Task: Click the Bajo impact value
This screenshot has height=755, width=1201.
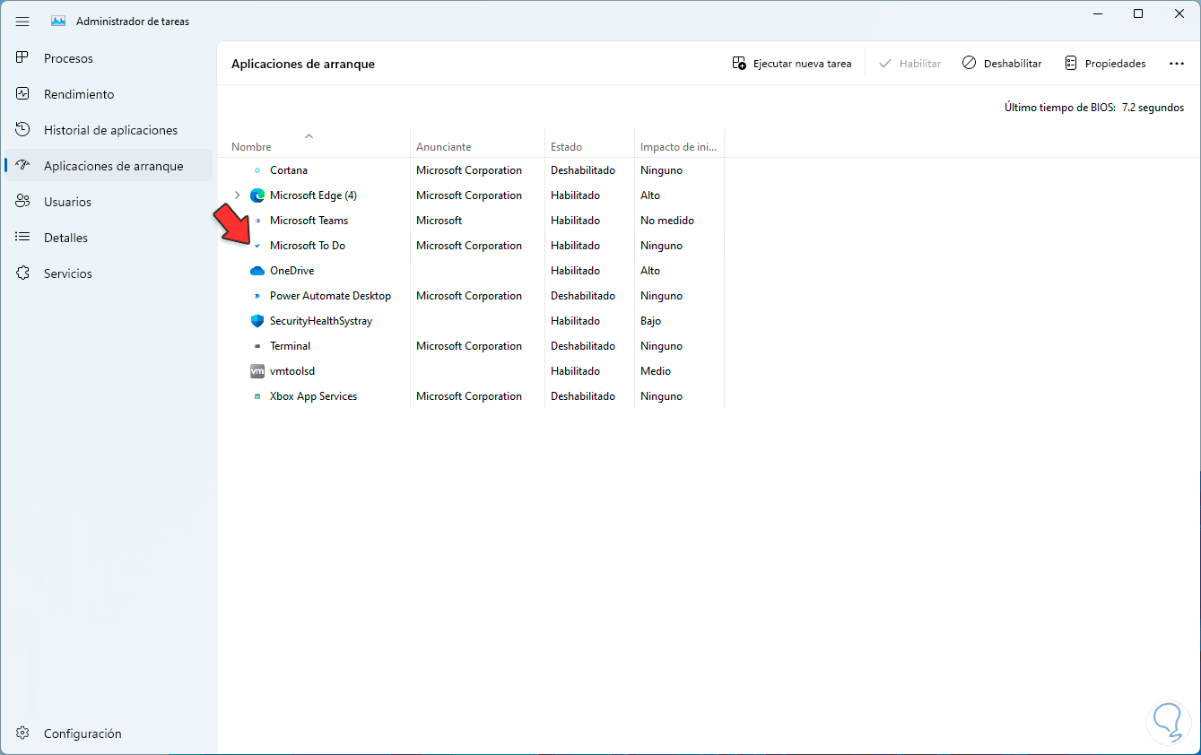Action: tap(651, 321)
